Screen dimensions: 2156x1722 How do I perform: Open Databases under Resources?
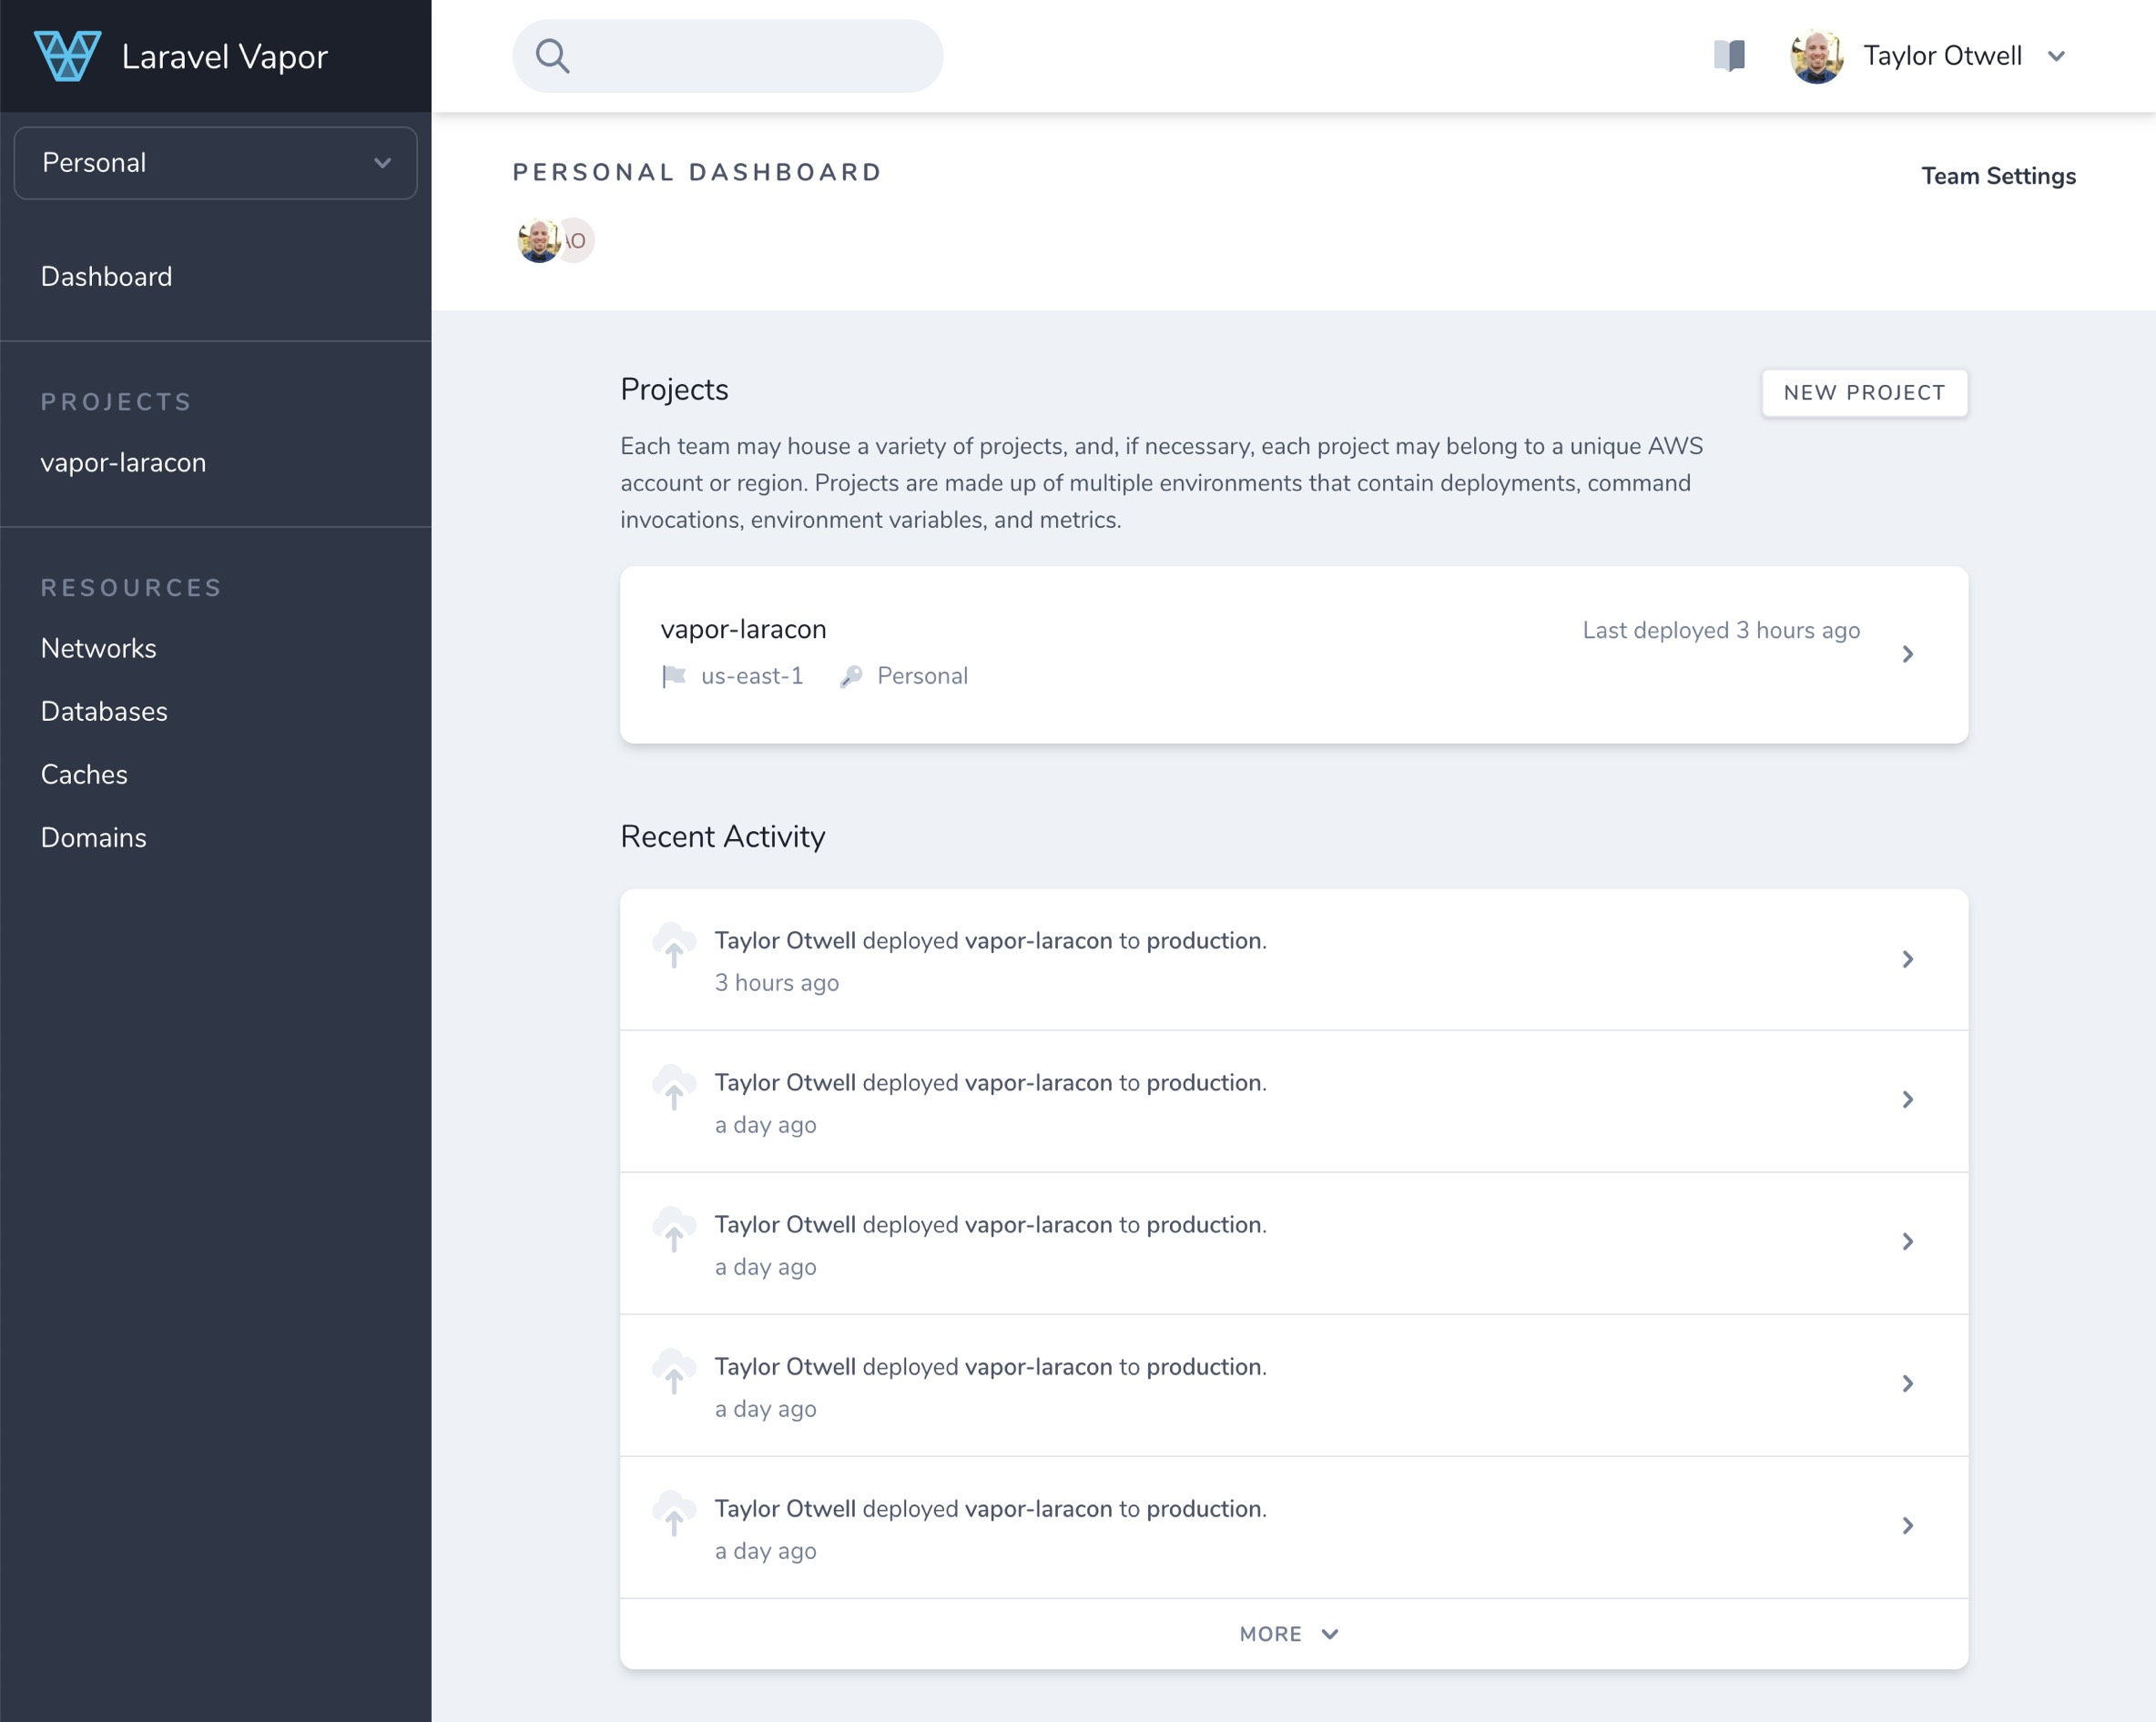(104, 712)
